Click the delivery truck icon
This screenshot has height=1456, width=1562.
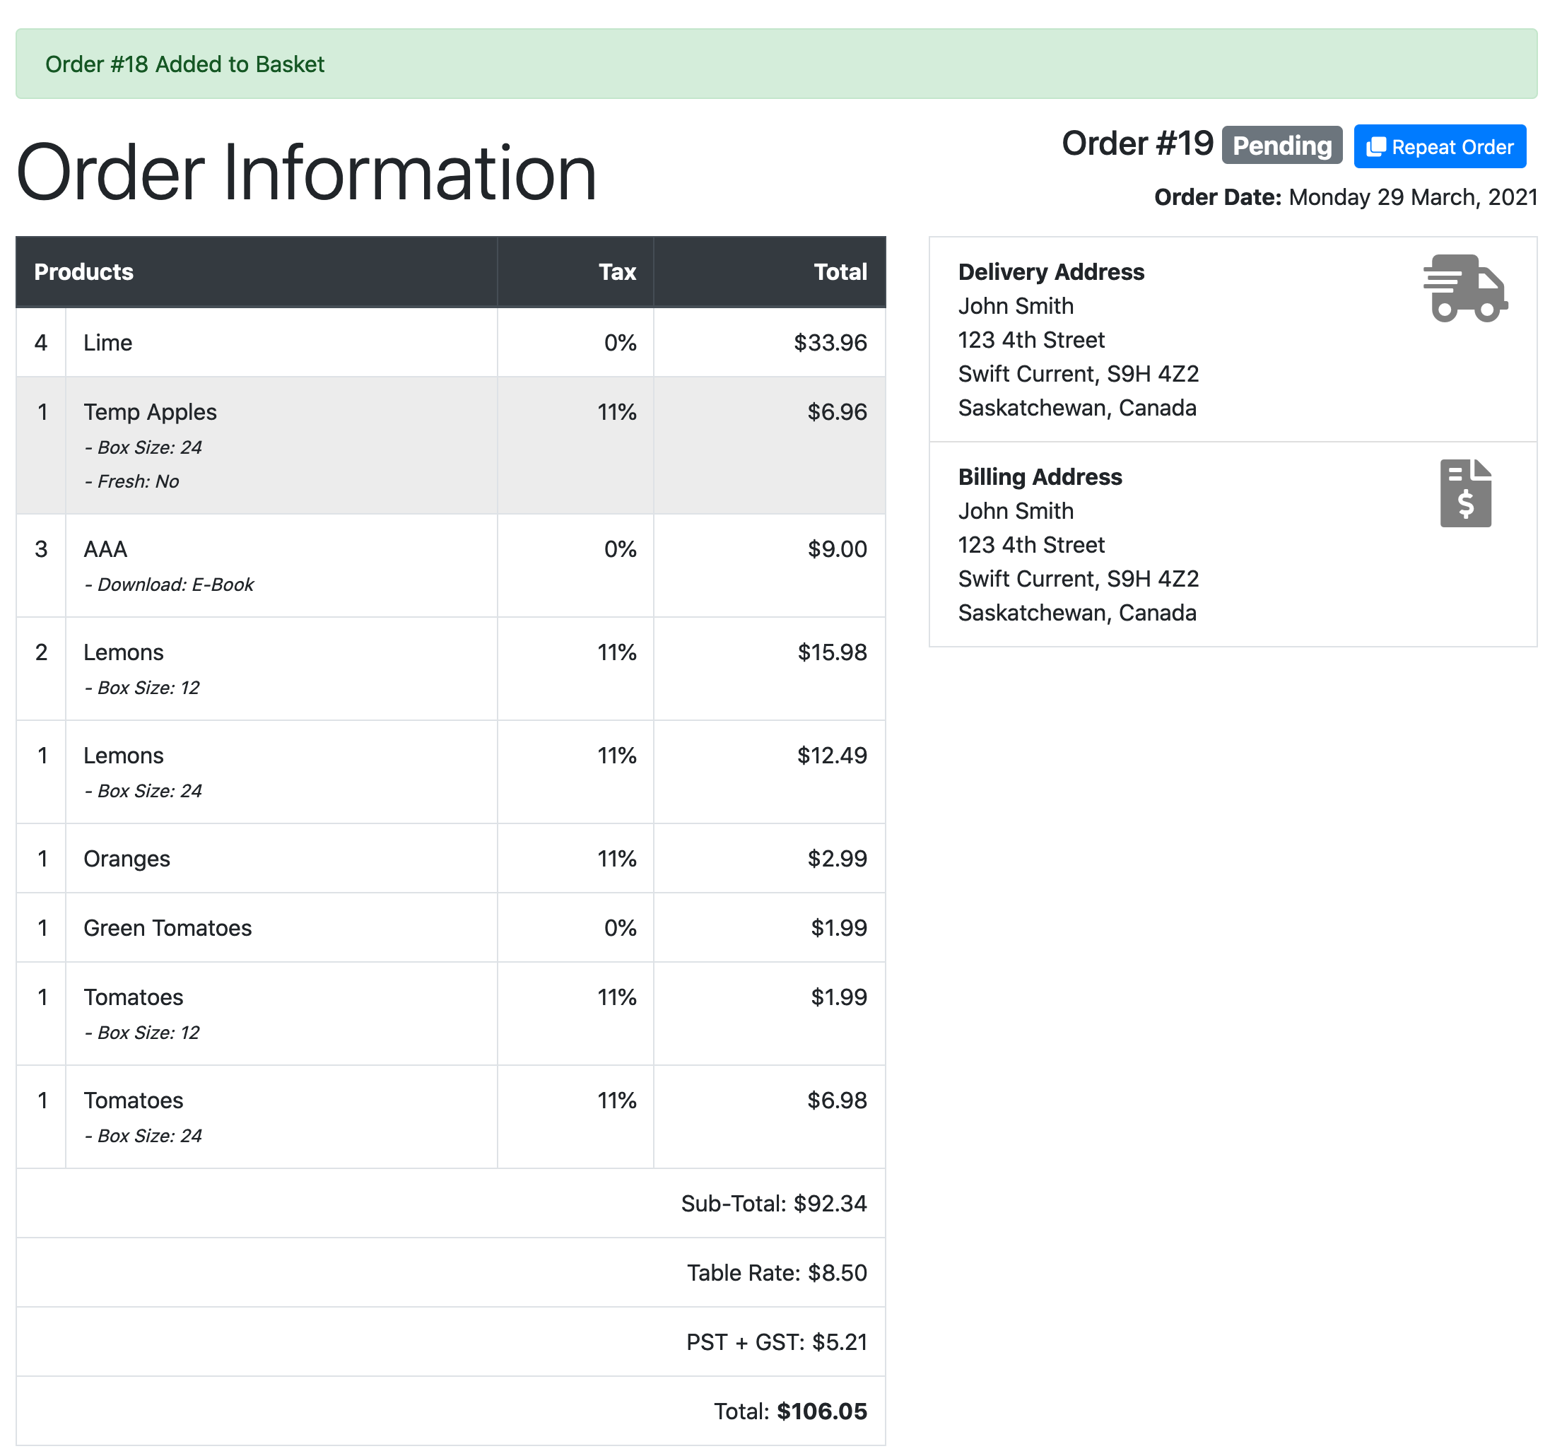coord(1464,288)
